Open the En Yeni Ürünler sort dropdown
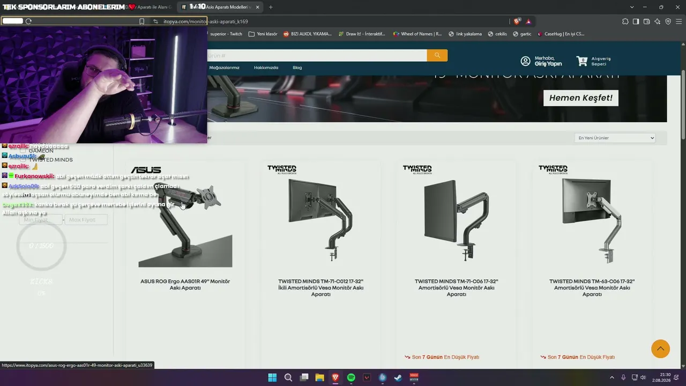Image resolution: width=686 pixels, height=386 pixels. (615, 138)
